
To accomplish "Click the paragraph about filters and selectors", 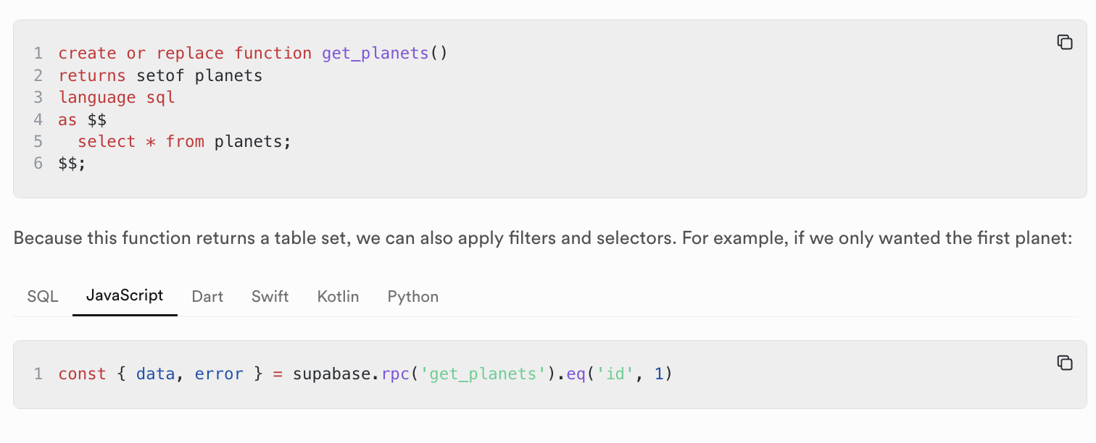I will [542, 238].
